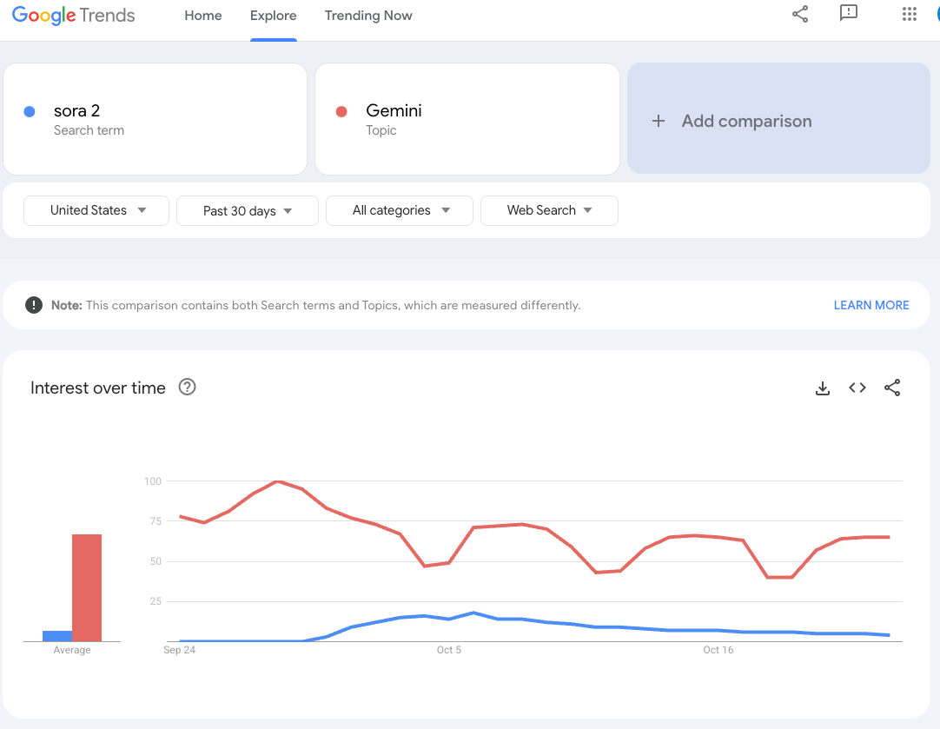Click the share icon in the top header

pyautogui.click(x=800, y=14)
